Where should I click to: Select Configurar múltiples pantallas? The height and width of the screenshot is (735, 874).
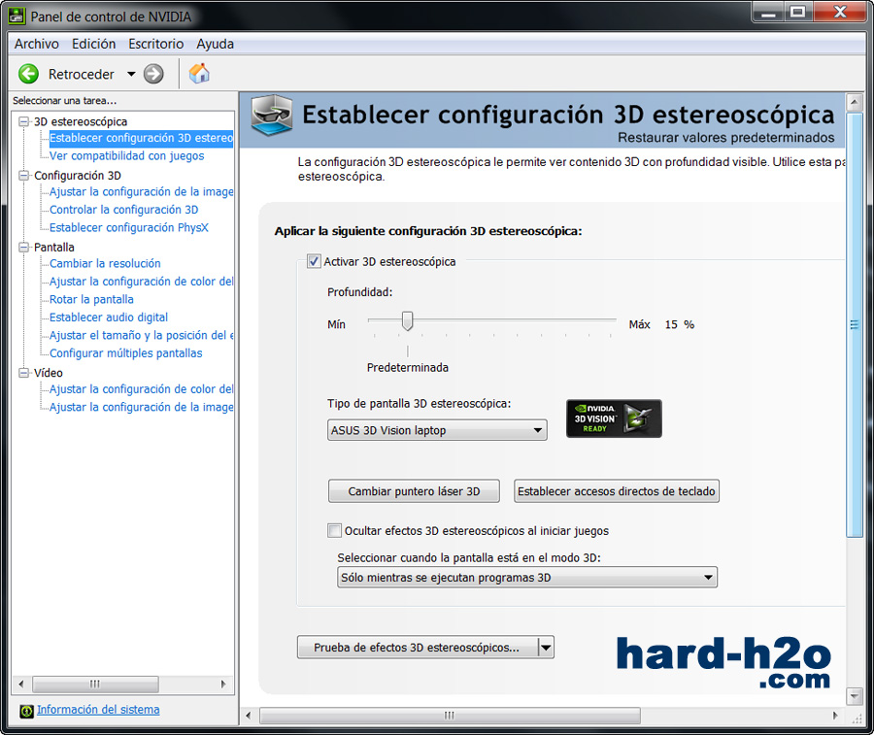126,353
